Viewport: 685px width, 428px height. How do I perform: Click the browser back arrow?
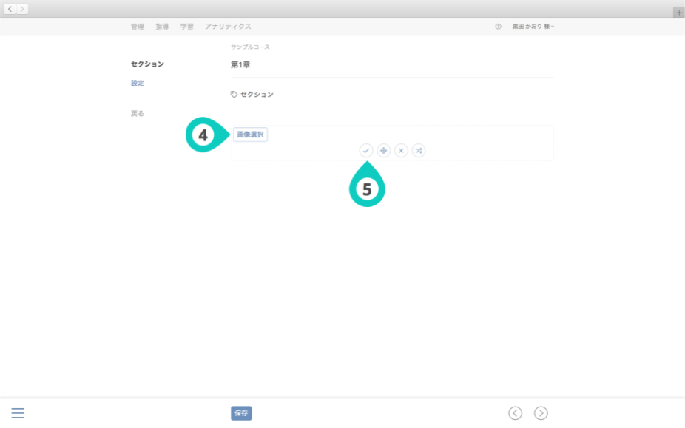[x=10, y=9]
